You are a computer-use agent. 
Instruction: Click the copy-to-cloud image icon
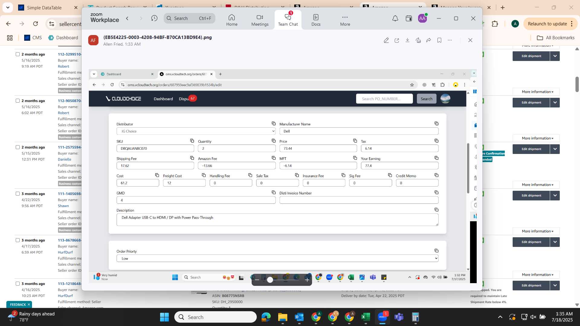tap(418, 40)
